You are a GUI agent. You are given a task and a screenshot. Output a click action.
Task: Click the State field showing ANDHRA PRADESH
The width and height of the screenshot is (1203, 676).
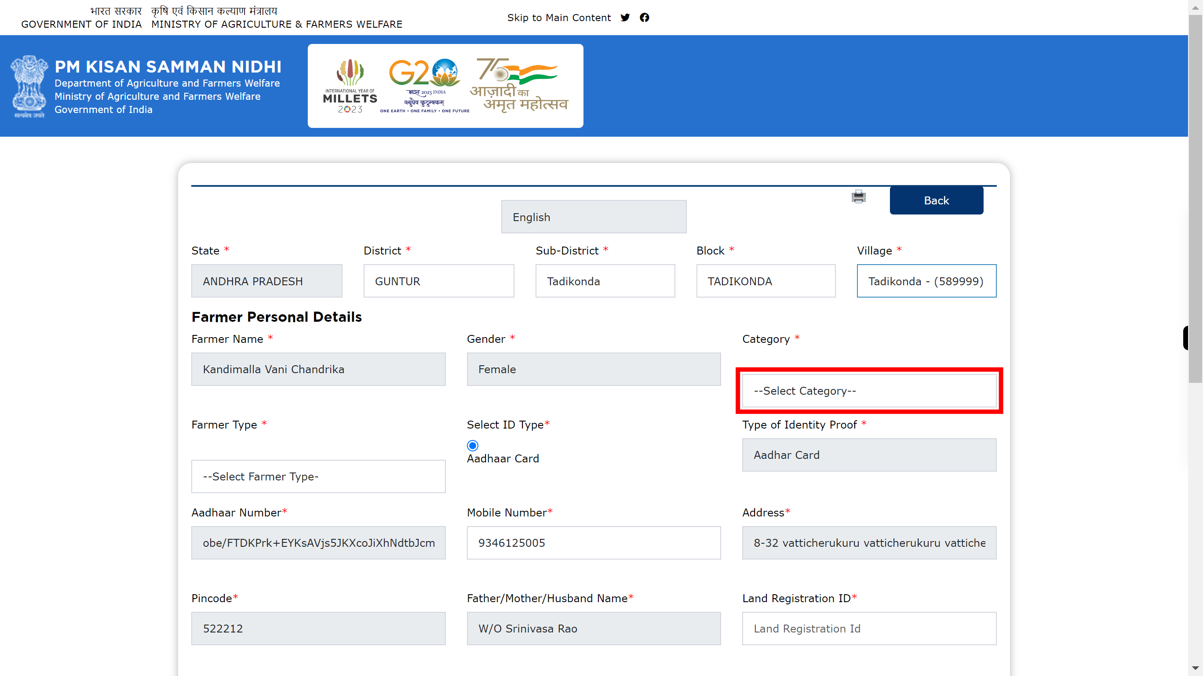266,280
